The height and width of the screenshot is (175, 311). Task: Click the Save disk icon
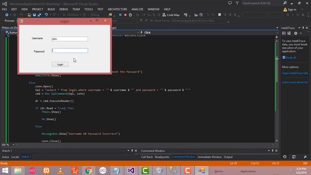35,15
